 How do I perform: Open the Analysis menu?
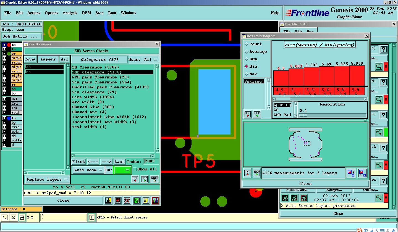[x=70, y=13]
